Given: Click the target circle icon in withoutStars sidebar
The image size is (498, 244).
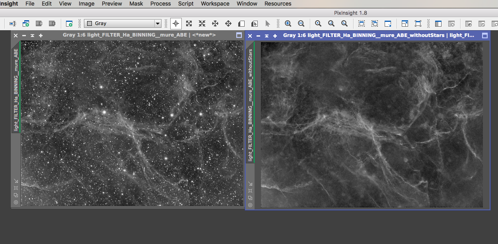Looking at the screenshot, I should [250, 205].
